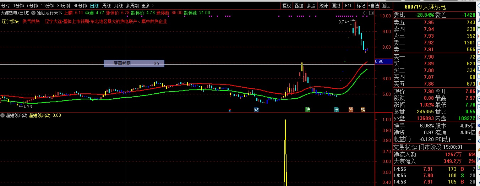Open F10 company information
This screenshot has height=186, width=480.
coord(349,6)
